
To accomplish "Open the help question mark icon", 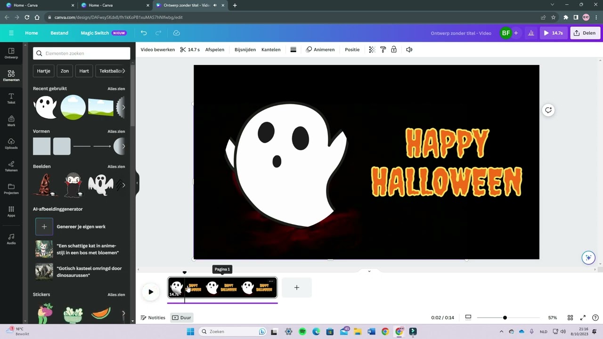I will click(595, 318).
